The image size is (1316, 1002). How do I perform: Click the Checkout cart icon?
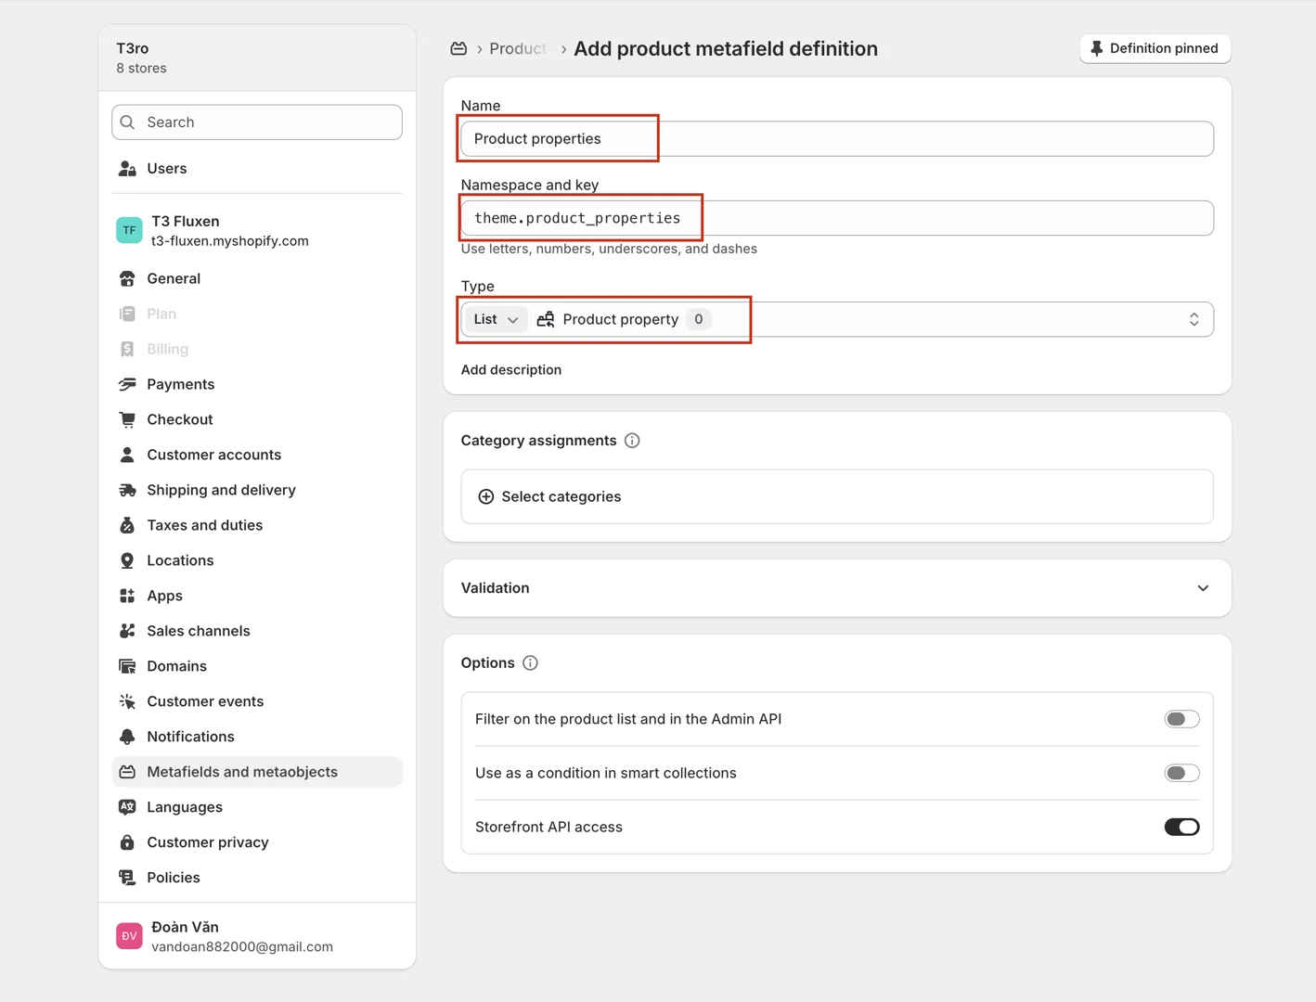[x=127, y=419]
